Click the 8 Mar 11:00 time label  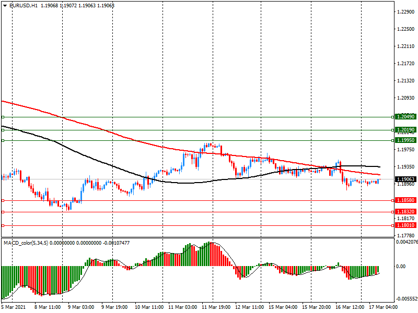click(x=48, y=307)
